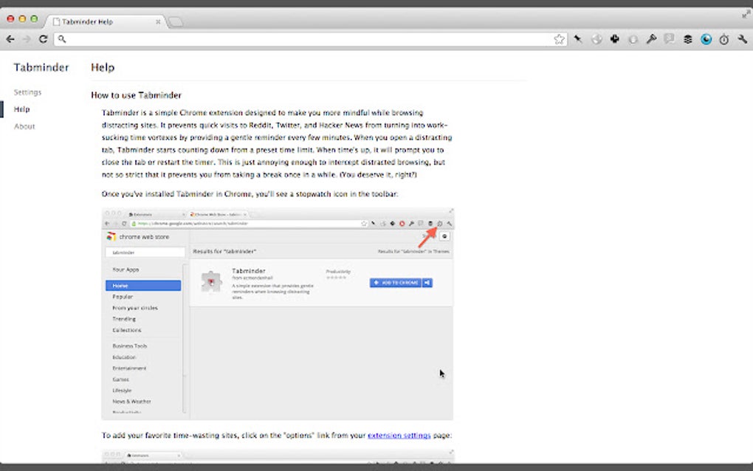
Task: Reload the current page
Action: (43, 39)
